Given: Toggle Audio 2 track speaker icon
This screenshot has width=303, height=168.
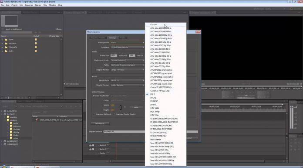Looking at the screenshot, I should click(90, 145).
